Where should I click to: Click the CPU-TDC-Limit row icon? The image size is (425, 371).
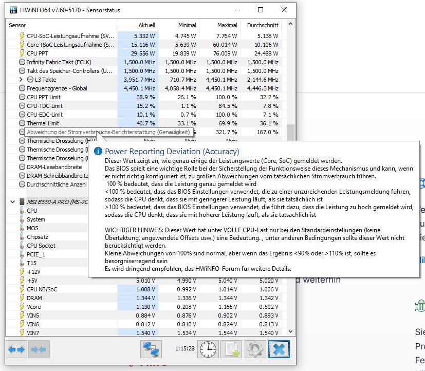pyautogui.click(x=22, y=106)
